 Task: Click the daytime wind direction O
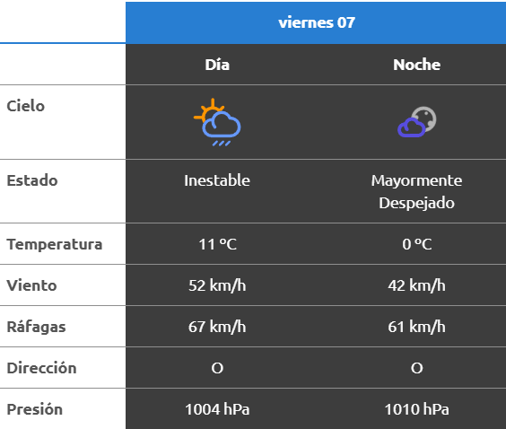tap(217, 368)
